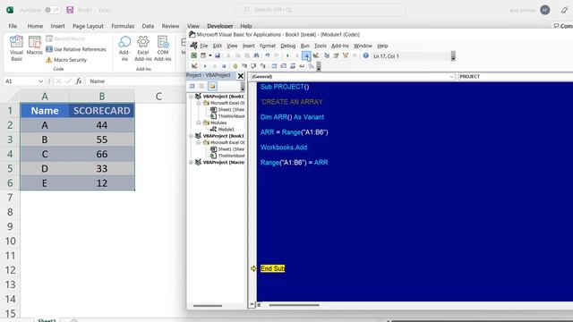
Task: Click View Microsoft Excel icon in VBA toolbar
Action: pos(193,55)
